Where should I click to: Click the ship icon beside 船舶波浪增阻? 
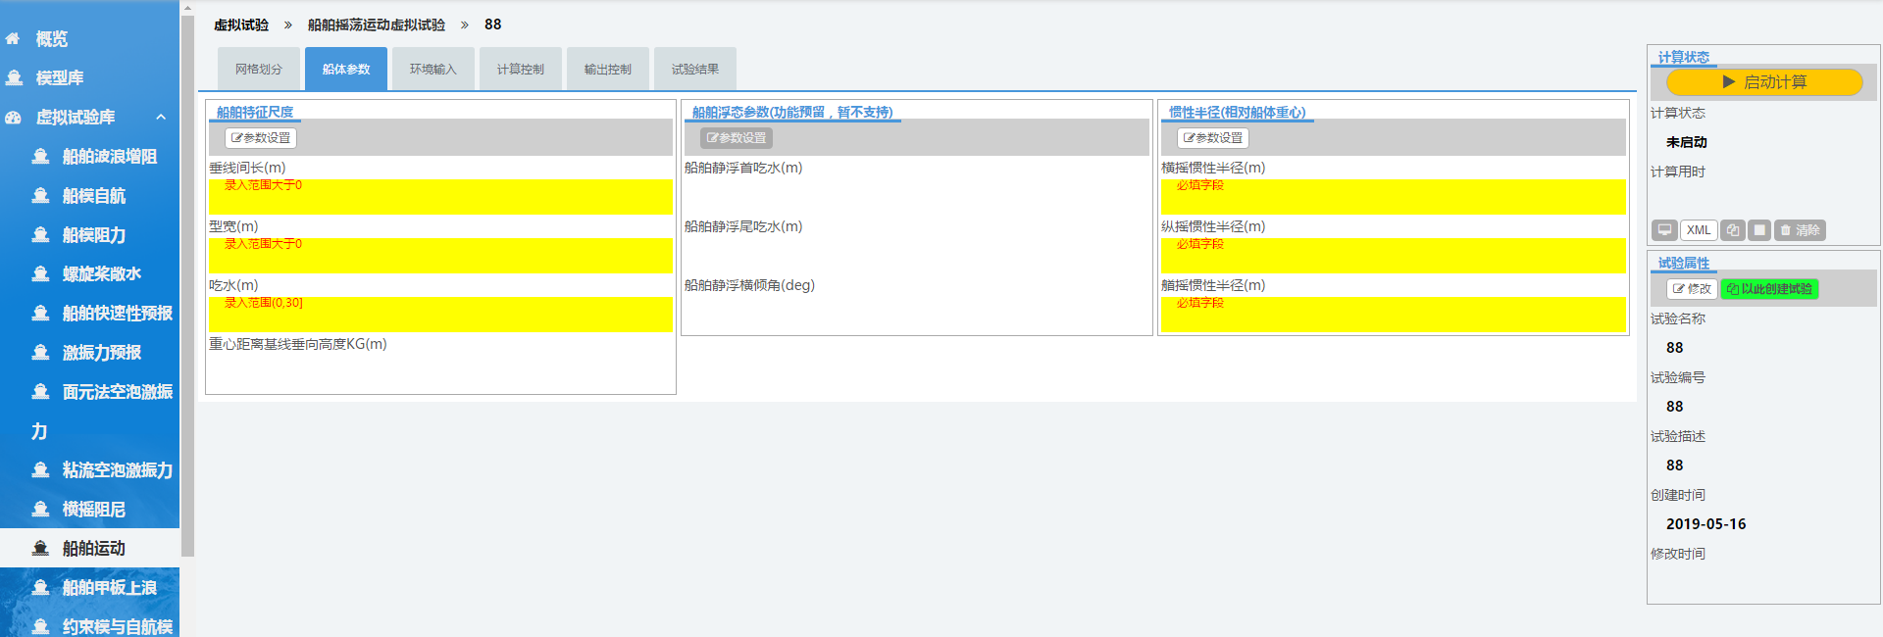point(40,157)
